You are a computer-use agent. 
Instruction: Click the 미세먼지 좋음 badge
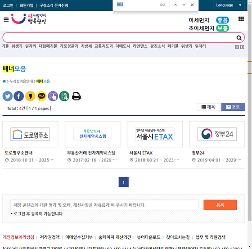point(222,20)
